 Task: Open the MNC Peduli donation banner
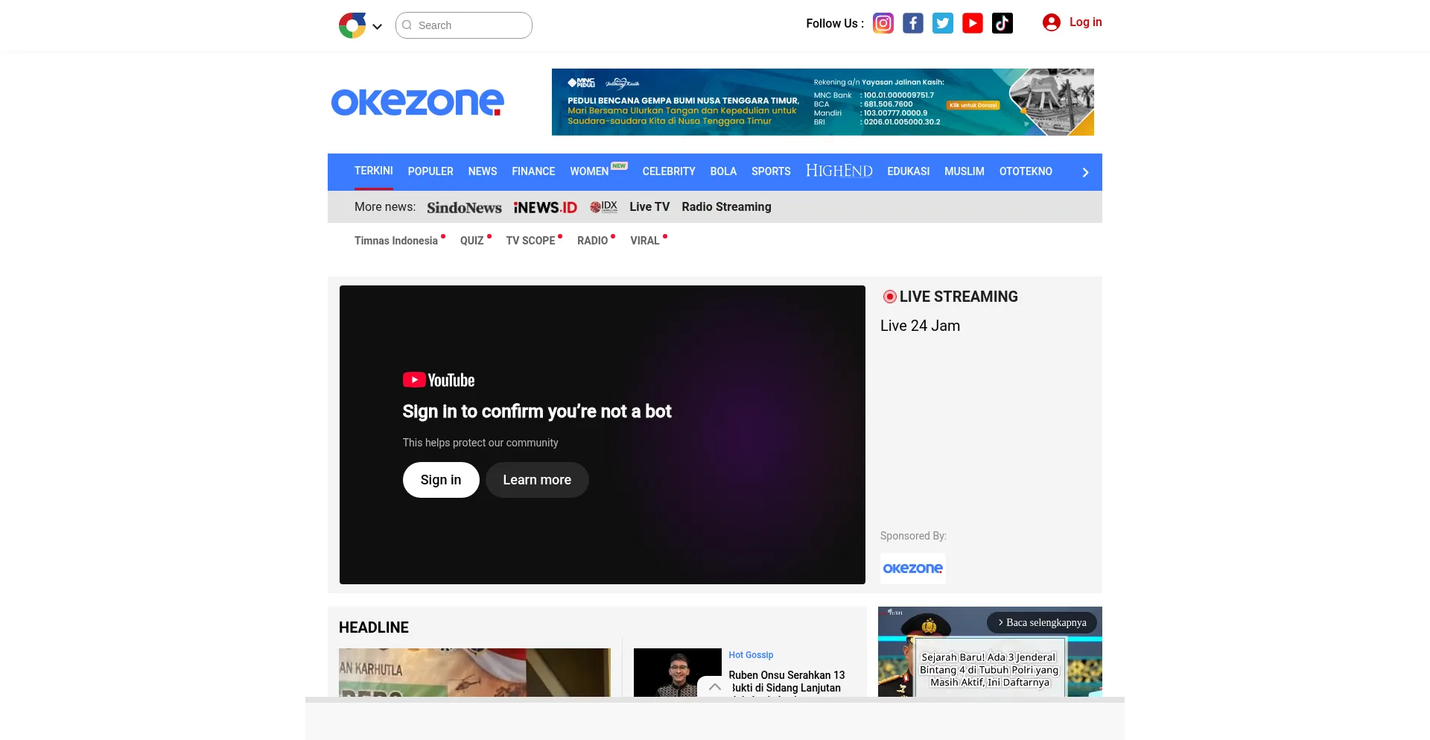click(823, 102)
